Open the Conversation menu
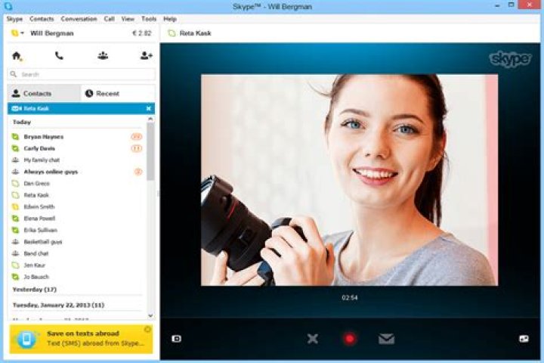The width and height of the screenshot is (544, 363). pos(79,19)
